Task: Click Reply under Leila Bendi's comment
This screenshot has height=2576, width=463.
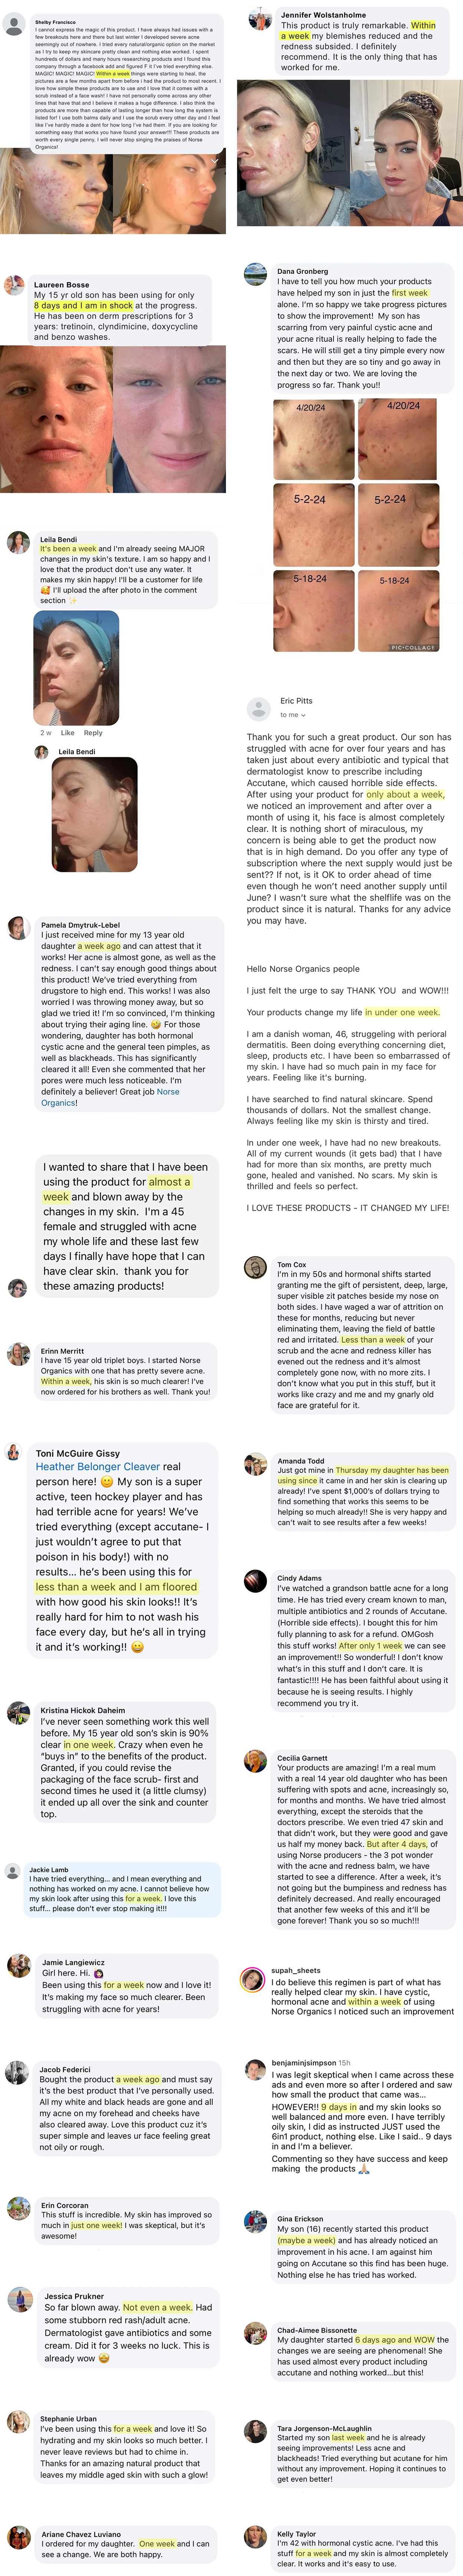Action: tap(93, 733)
